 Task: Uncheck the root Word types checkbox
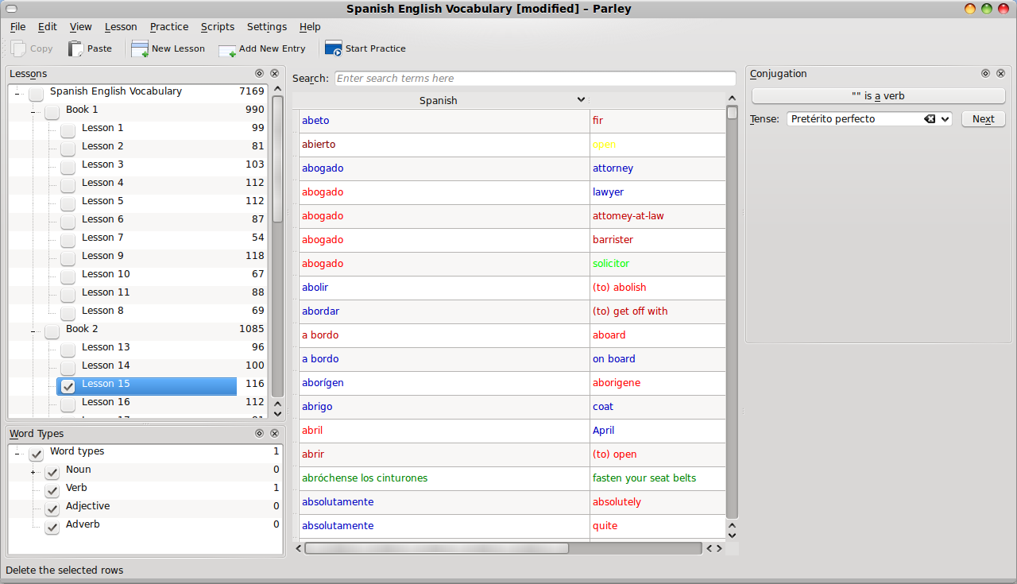(x=36, y=454)
